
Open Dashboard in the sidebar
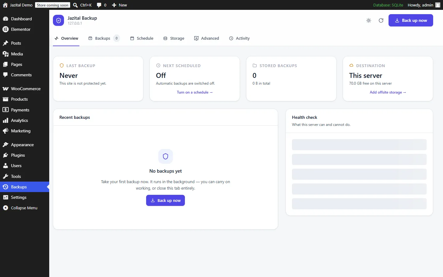click(x=25, y=19)
